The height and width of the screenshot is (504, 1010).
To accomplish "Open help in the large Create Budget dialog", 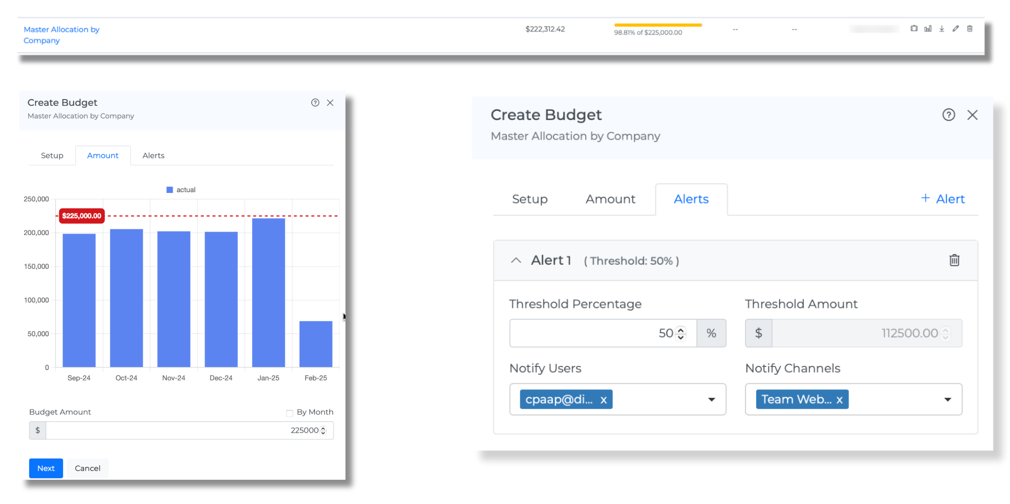I will 948,115.
